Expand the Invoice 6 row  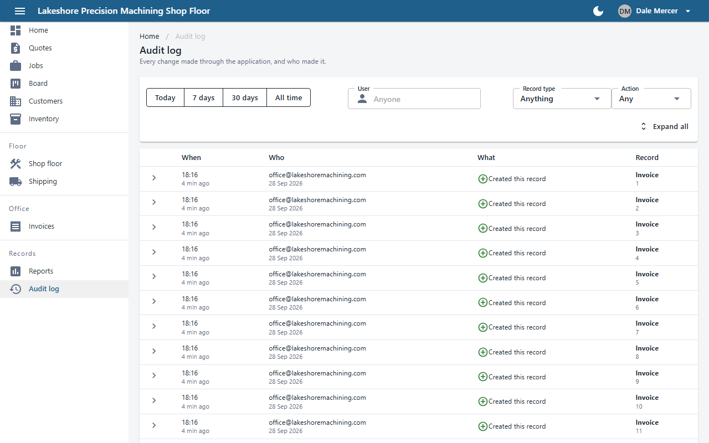point(154,301)
